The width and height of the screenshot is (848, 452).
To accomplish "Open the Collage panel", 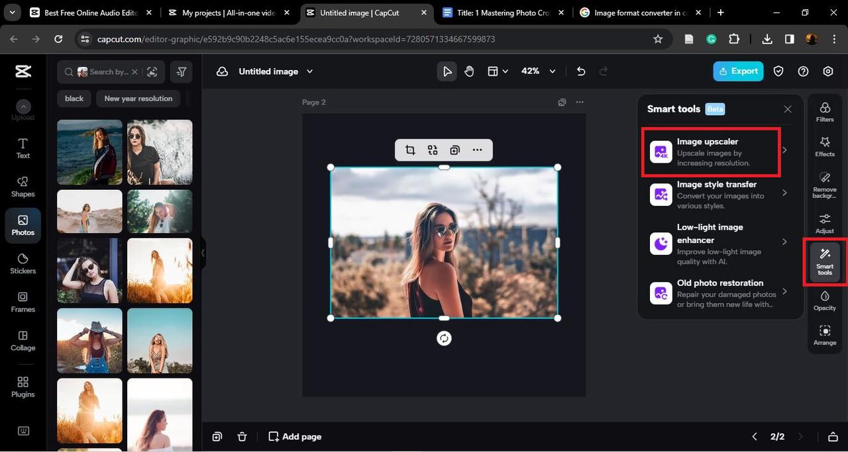I will tap(23, 340).
